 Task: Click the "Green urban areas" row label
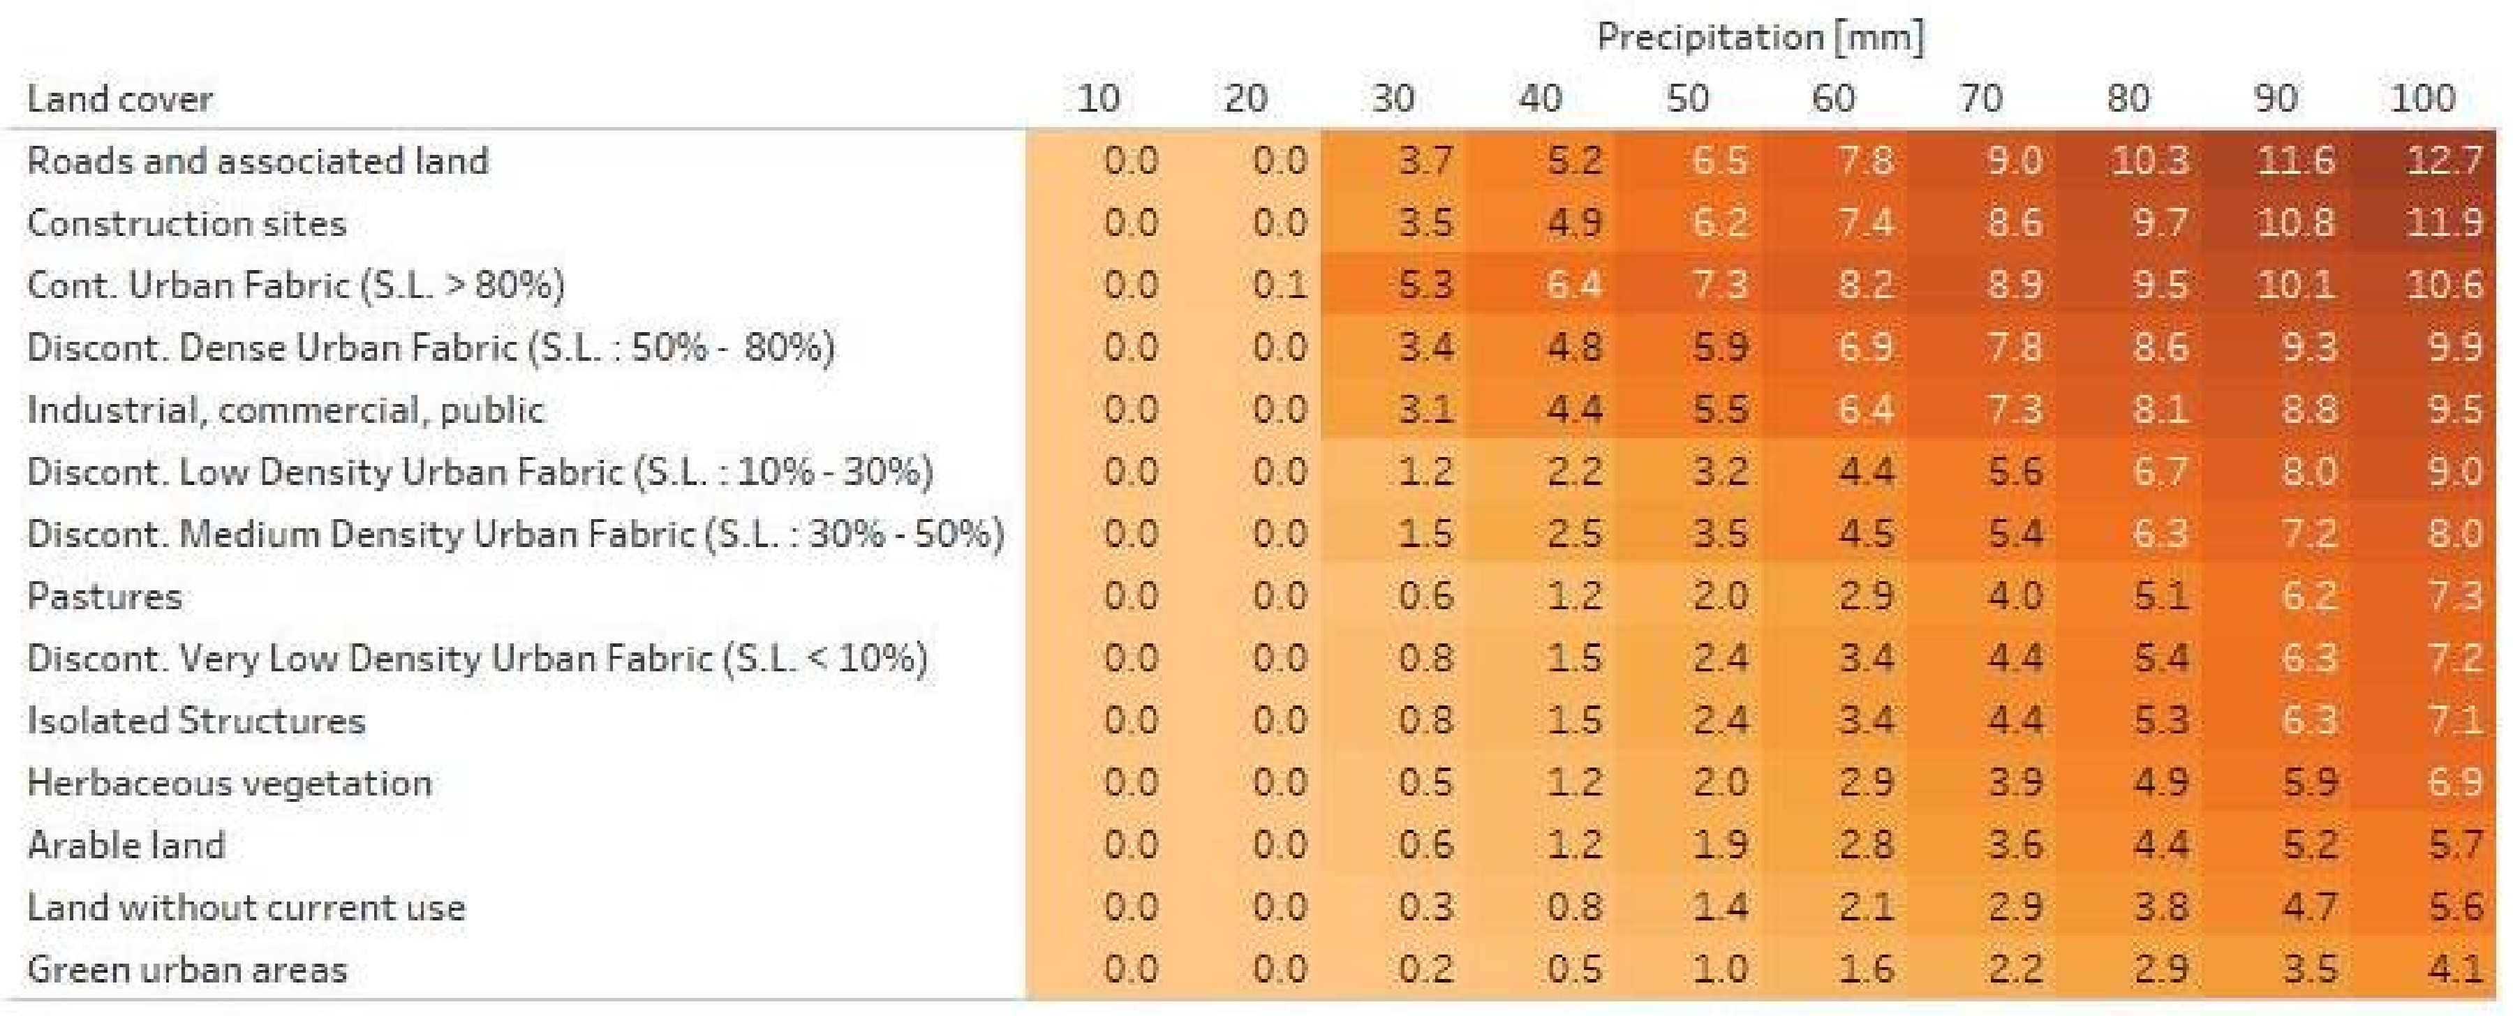(186, 969)
